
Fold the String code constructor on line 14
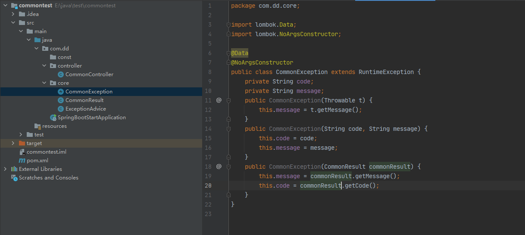coord(229,129)
